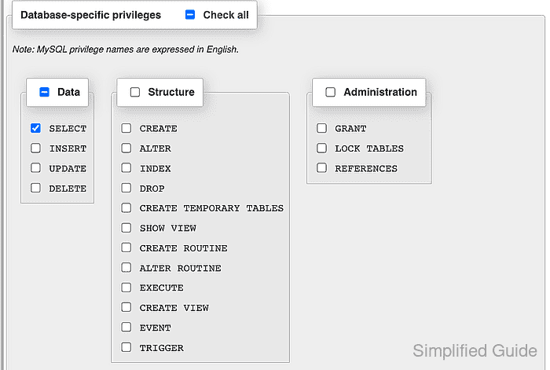Check the ALTER privilege box

click(126, 148)
